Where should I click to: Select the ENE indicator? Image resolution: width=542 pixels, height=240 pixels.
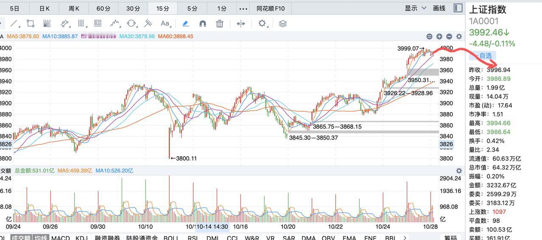coord(370,238)
